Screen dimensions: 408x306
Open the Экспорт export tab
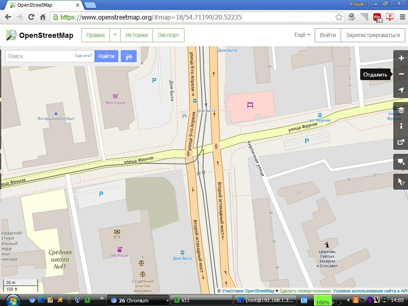coord(169,35)
